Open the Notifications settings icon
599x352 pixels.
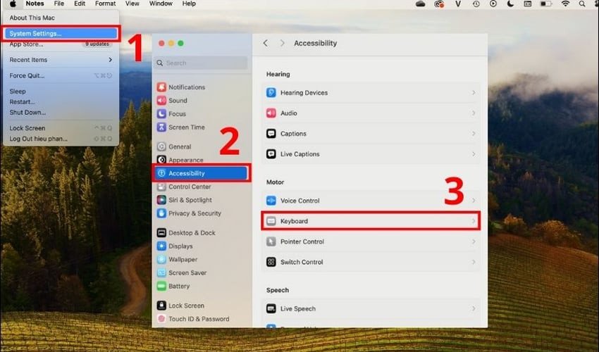(x=161, y=87)
